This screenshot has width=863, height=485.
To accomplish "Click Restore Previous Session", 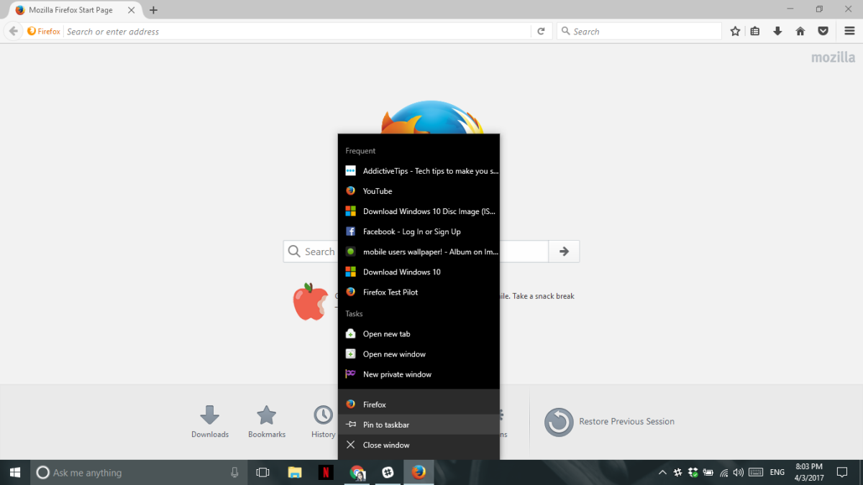I will point(629,422).
